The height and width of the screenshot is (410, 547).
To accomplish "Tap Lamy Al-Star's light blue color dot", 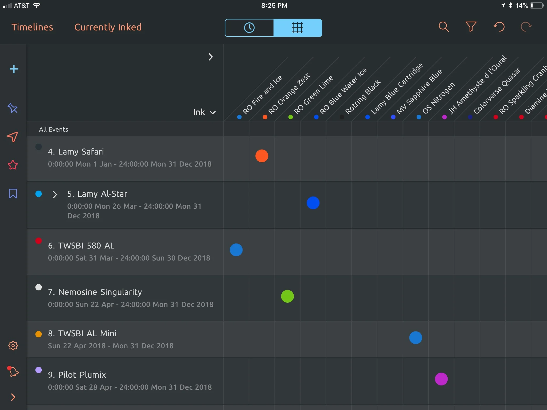I will coord(39,194).
